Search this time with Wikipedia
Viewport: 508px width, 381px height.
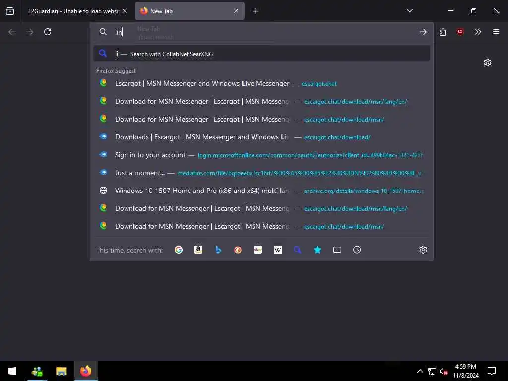tap(278, 250)
